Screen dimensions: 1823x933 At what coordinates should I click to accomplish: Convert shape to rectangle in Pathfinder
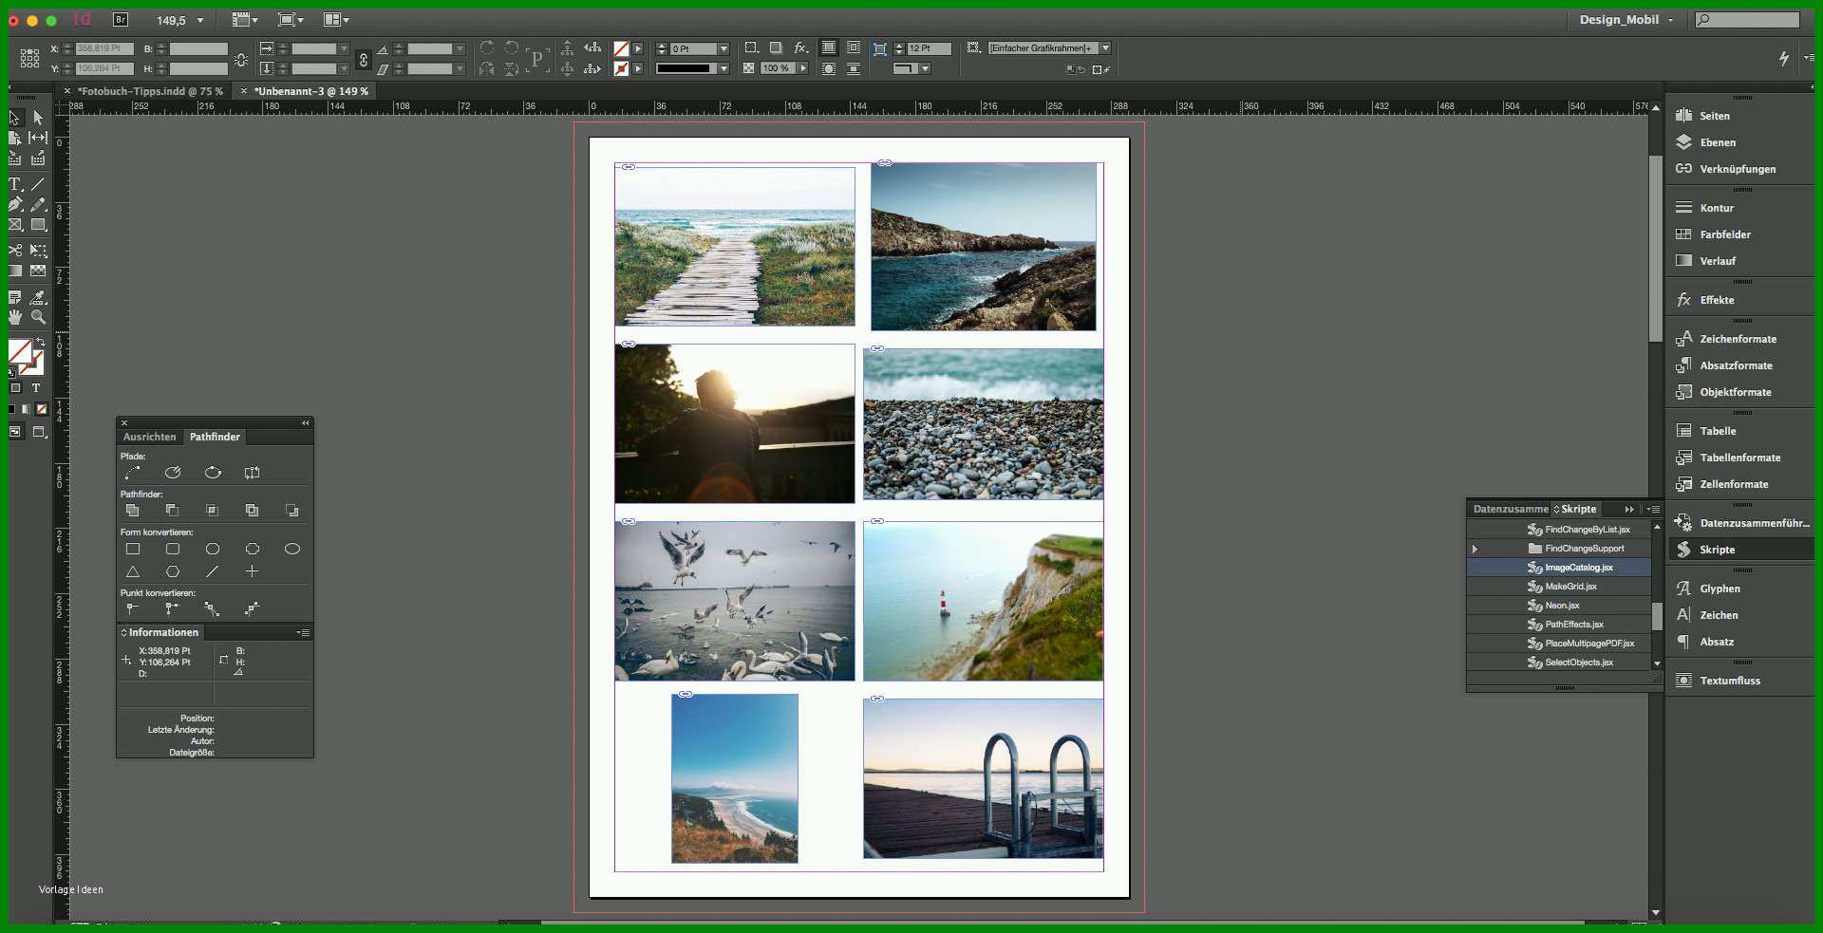[x=133, y=549]
